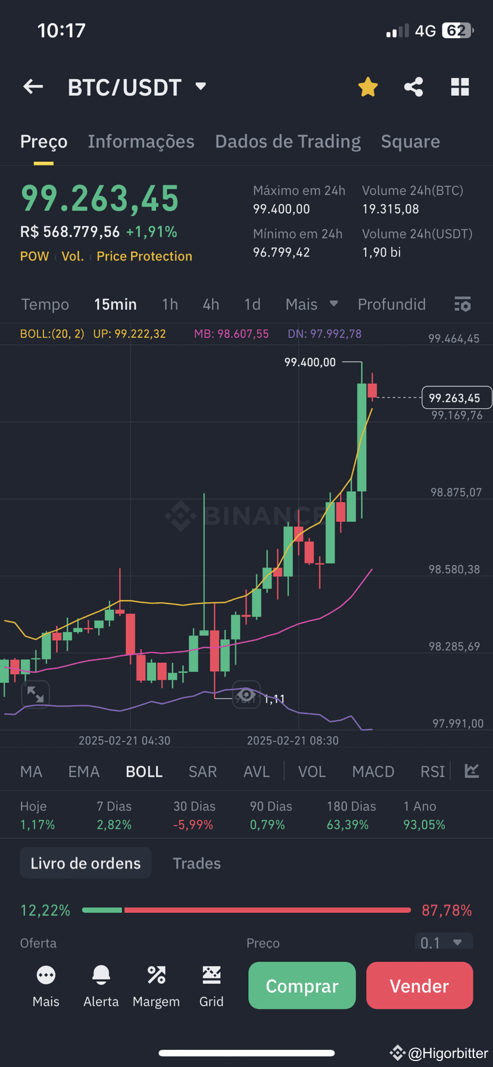Expand the BTC/USDT pair dropdown arrow
Screen dimensions: 493x1067
[x=201, y=87]
